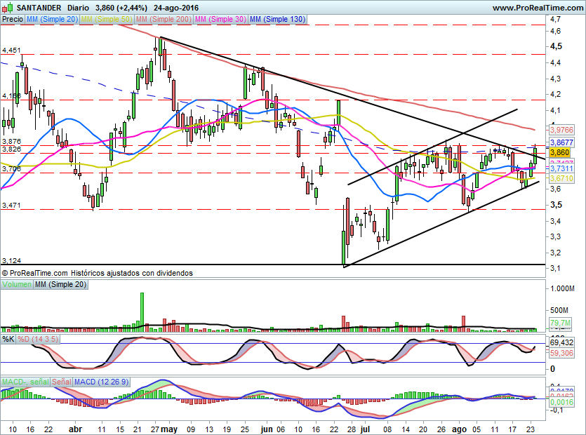The height and width of the screenshot is (435, 586).
Task: Click the 3,860 (+2,44%) quote in the title
Action: pos(121,8)
